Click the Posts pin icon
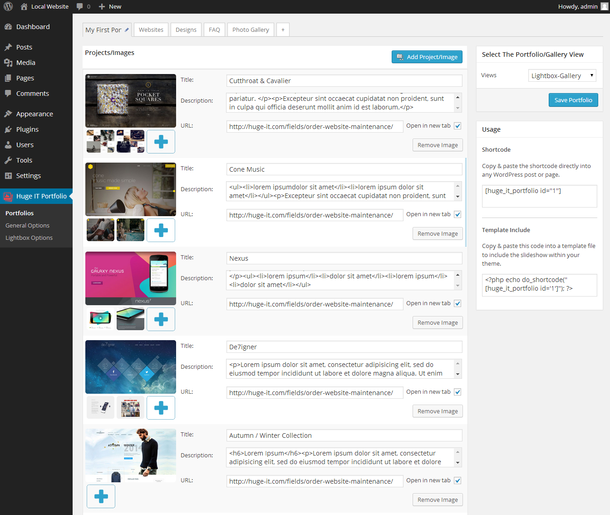Viewport: 610px width, 515px height. click(8, 47)
